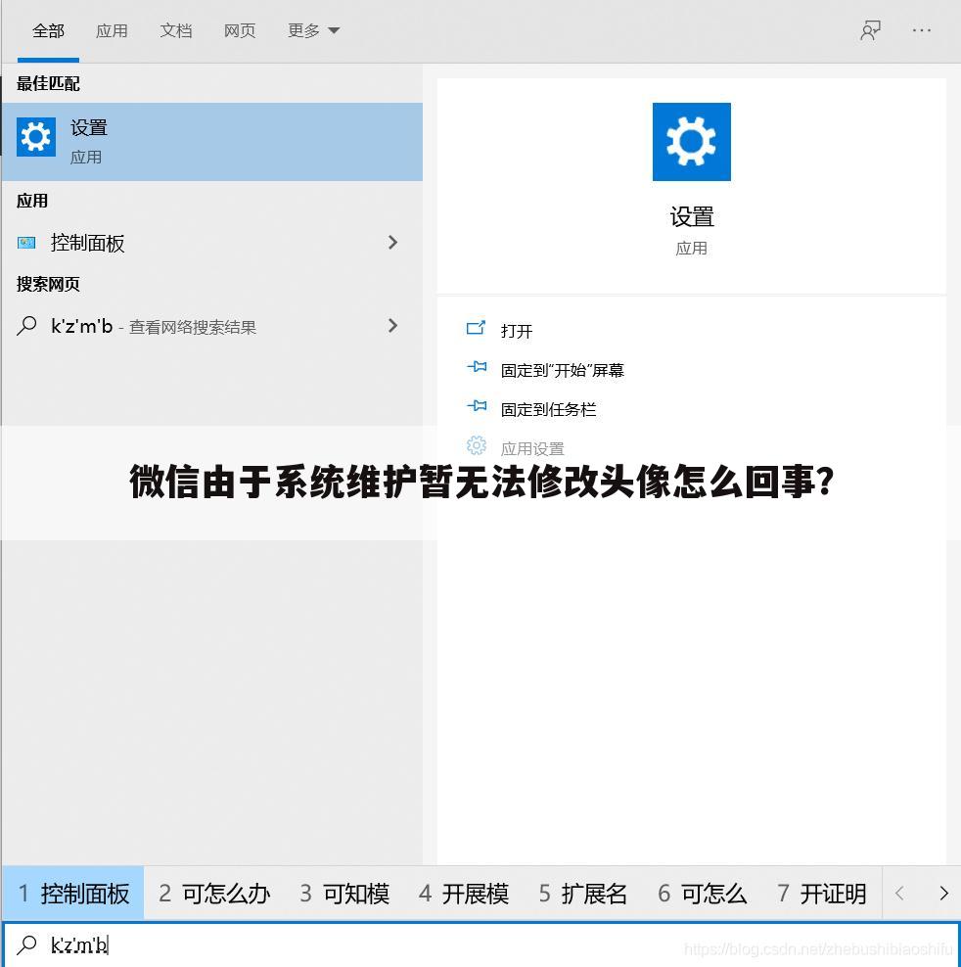Image resolution: width=961 pixels, height=967 pixels.
Task: Select the 设置 best match result
Action: click(212, 142)
